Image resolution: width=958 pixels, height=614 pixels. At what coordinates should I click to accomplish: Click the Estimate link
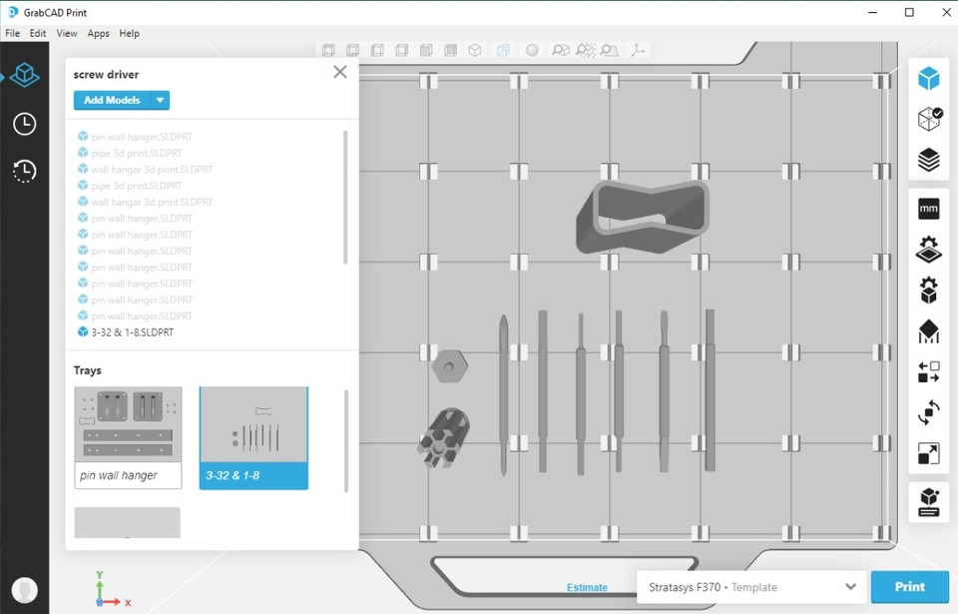coord(587,587)
